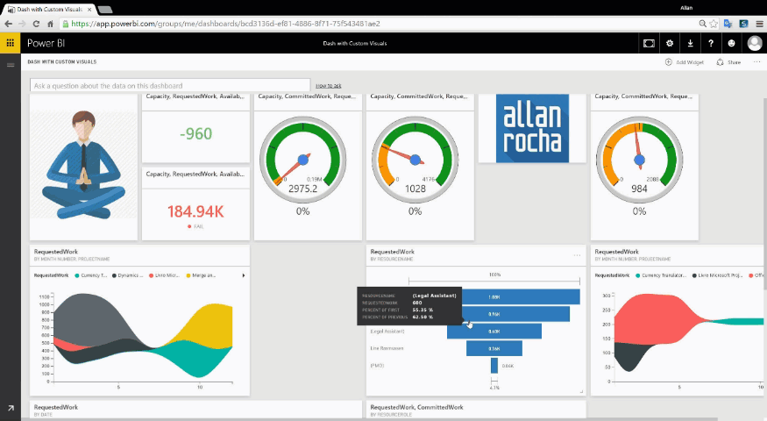The height and width of the screenshot is (421, 767).
Task: Bookmark this page with star icon
Action: pyautogui.click(x=714, y=24)
